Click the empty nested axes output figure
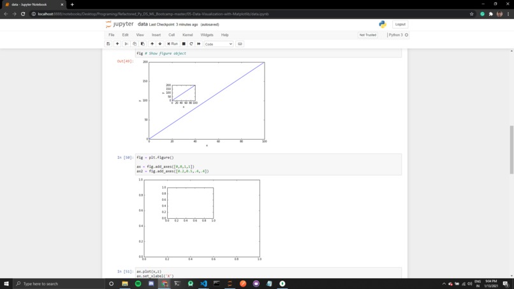Screen dimensions: 514x289 tap(200, 219)
